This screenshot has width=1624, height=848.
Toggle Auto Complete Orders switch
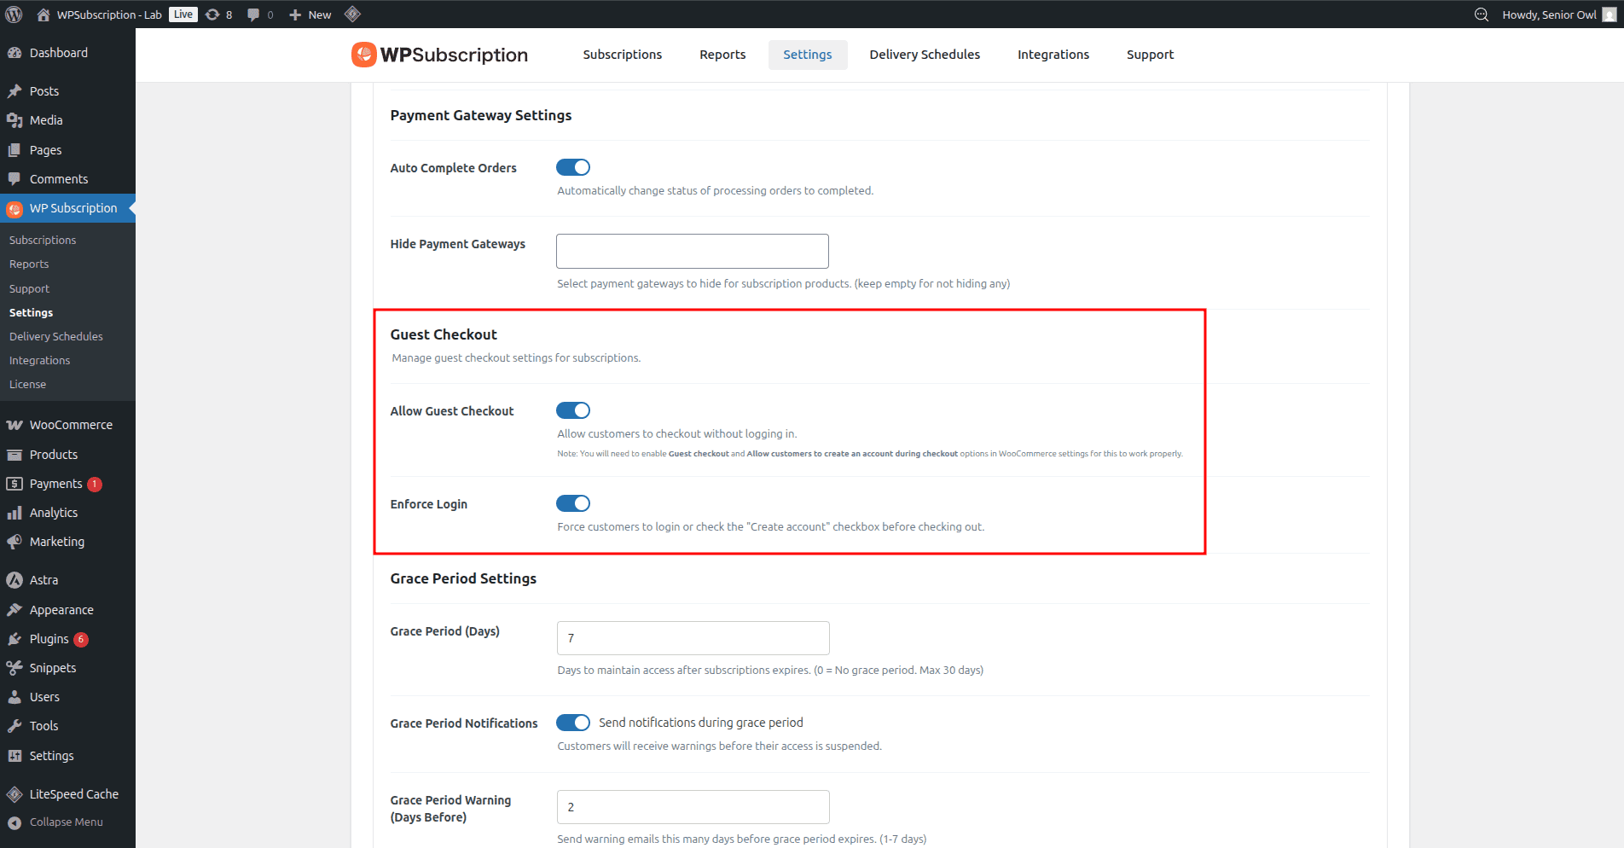point(573,167)
